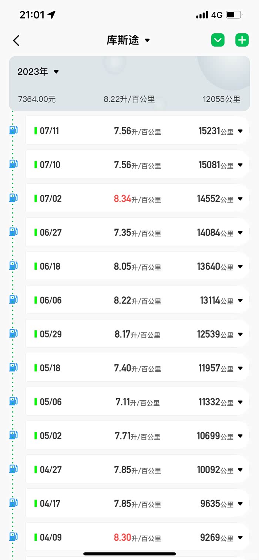Tap fuel pump icon beside 06/18
259x560 pixels.
13,266
